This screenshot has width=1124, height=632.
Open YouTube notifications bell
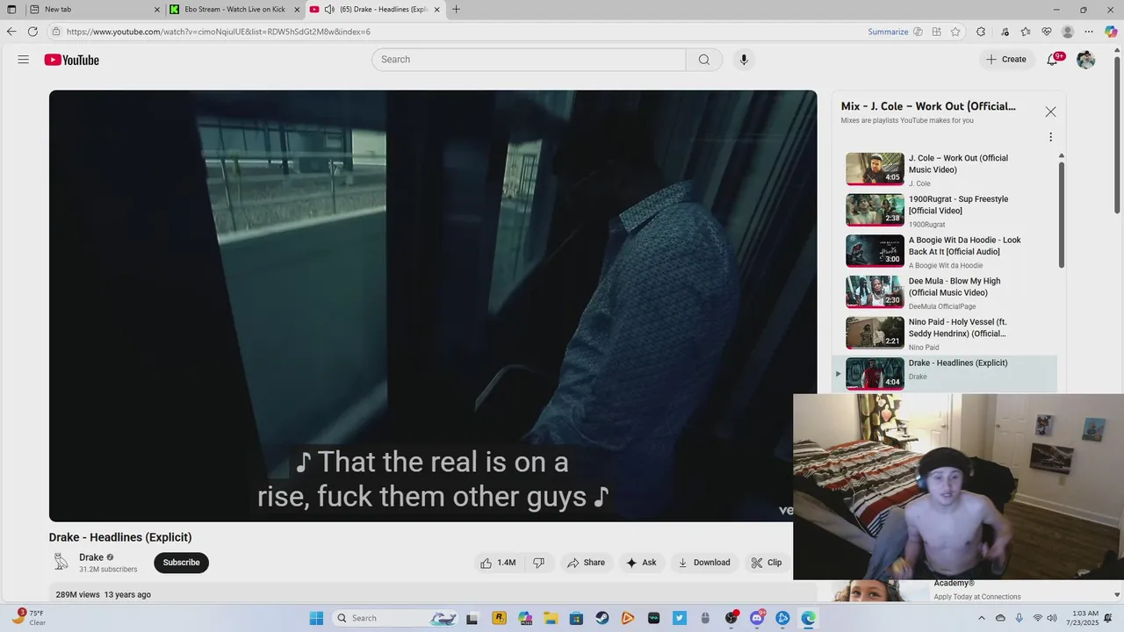(x=1052, y=60)
